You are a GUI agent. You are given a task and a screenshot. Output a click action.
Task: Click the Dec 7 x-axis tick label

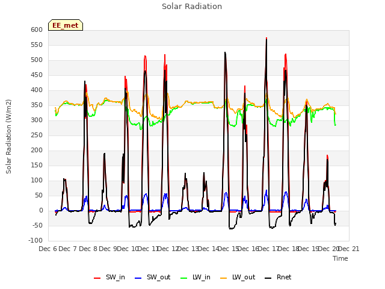68,249
